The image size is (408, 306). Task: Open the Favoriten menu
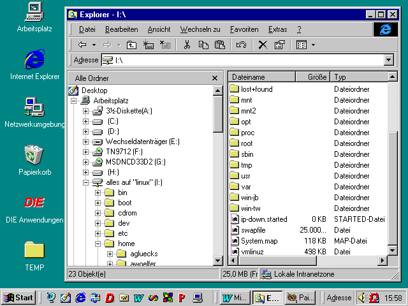click(244, 29)
